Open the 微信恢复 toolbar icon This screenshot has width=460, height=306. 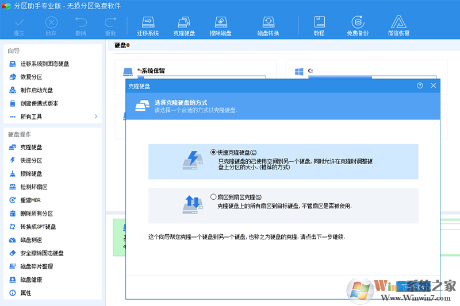398,26
